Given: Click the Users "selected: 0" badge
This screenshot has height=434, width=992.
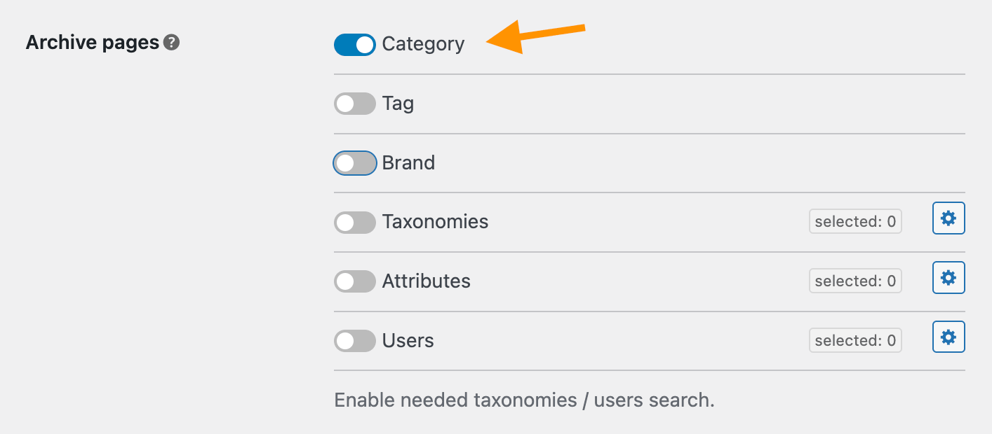Looking at the screenshot, I should coord(854,340).
